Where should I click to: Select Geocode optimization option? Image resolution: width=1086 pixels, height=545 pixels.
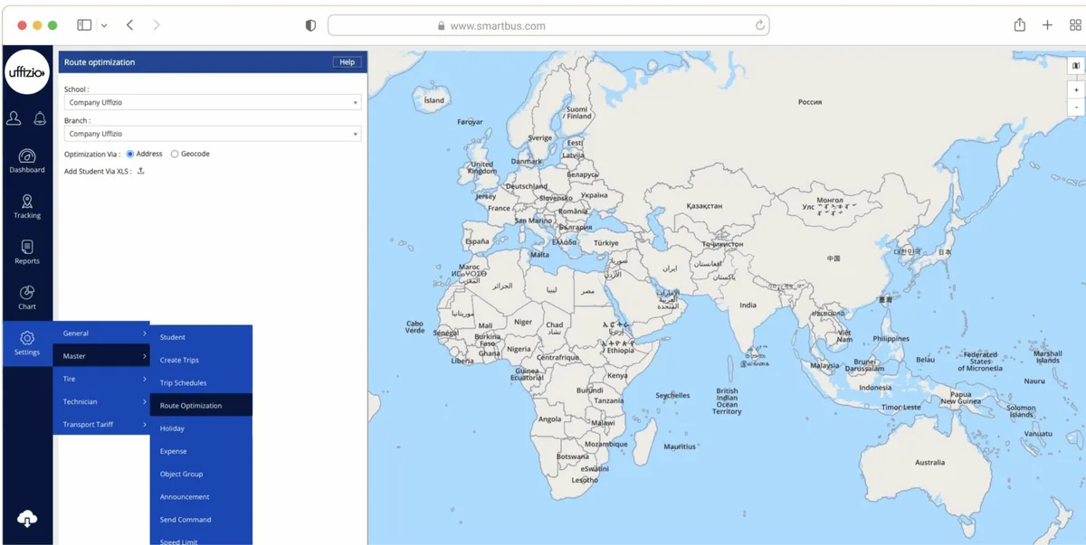(x=175, y=154)
